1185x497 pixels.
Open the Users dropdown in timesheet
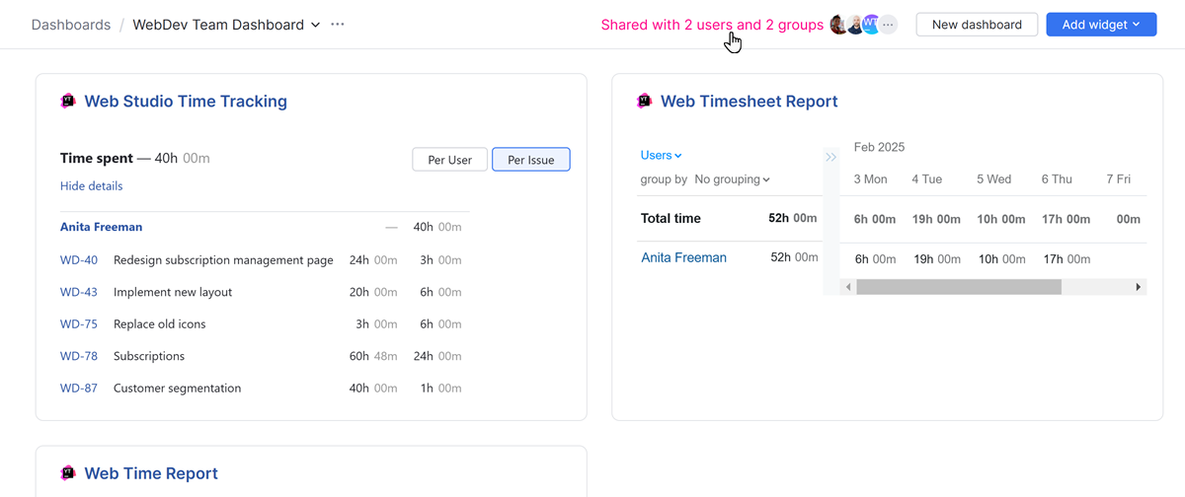(x=661, y=155)
